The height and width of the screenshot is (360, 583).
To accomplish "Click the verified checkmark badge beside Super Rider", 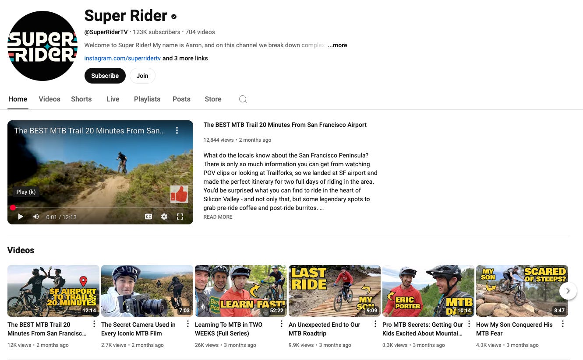I will click(174, 17).
